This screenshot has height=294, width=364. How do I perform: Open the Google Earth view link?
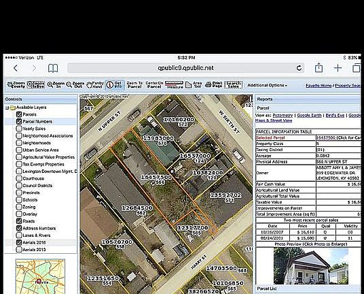click(x=309, y=116)
